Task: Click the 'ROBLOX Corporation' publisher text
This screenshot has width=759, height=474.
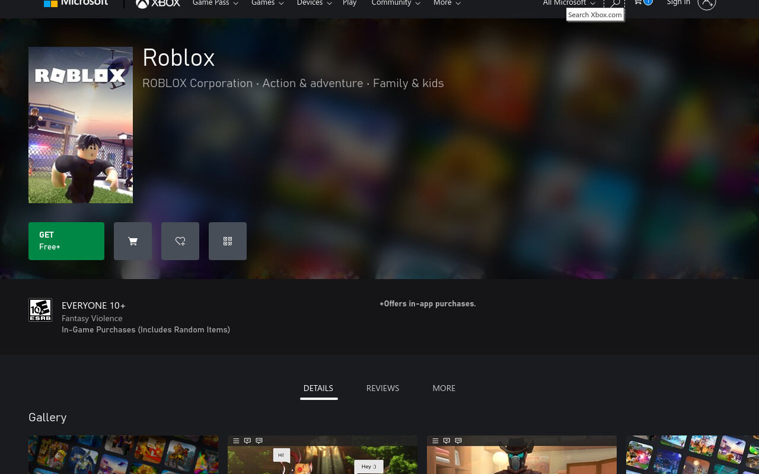Action: [x=197, y=84]
